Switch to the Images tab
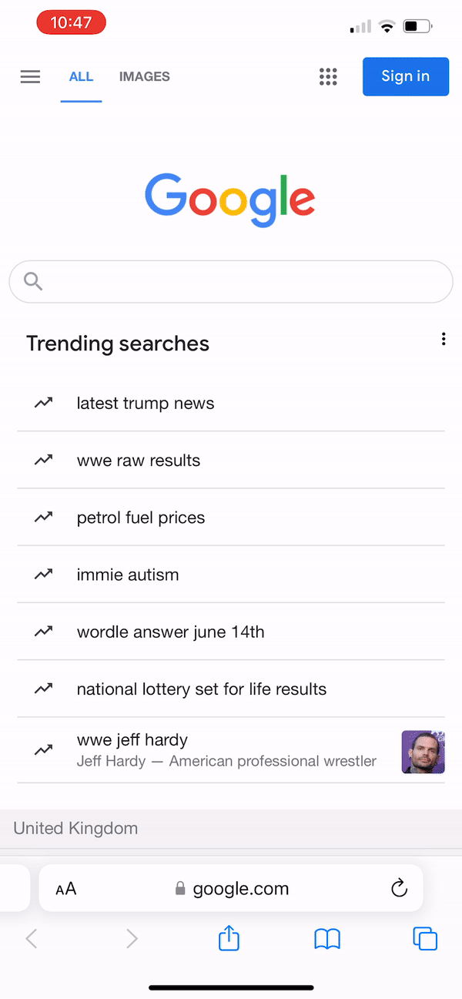462x999 pixels. click(x=145, y=77)
